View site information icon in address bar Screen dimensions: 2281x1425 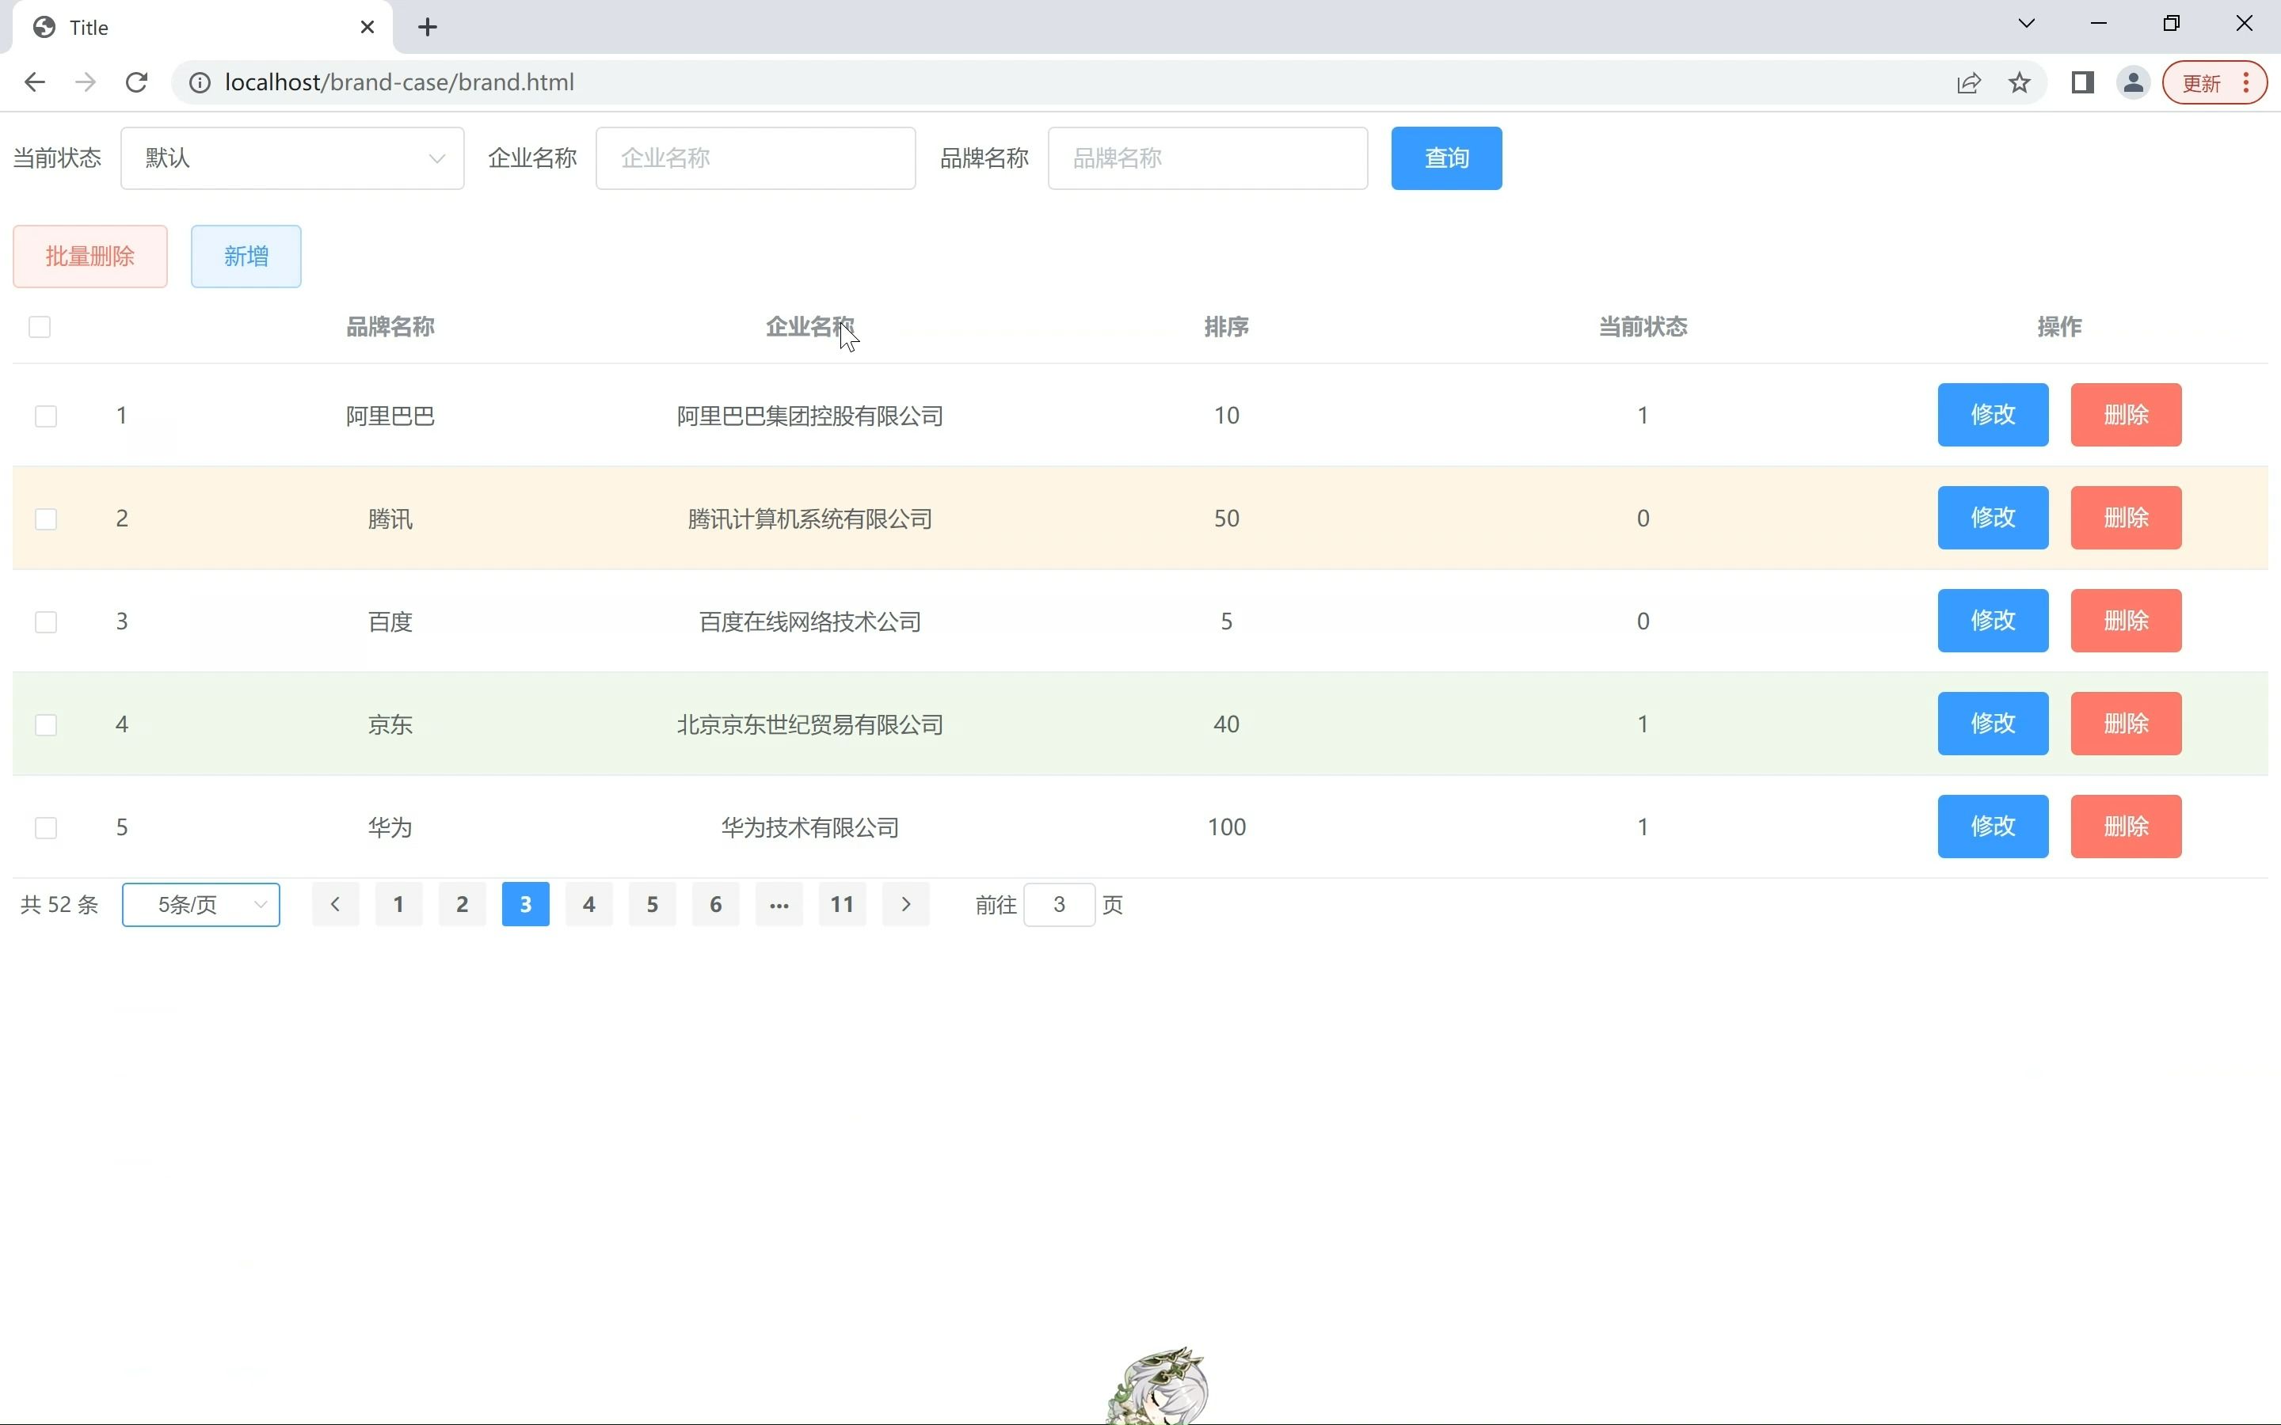[200, 83]
